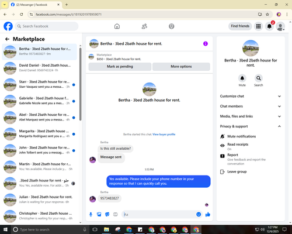This screenshot has height=234, width=292.
Task: Send a thumbs up like
Action: pos(208,215)
